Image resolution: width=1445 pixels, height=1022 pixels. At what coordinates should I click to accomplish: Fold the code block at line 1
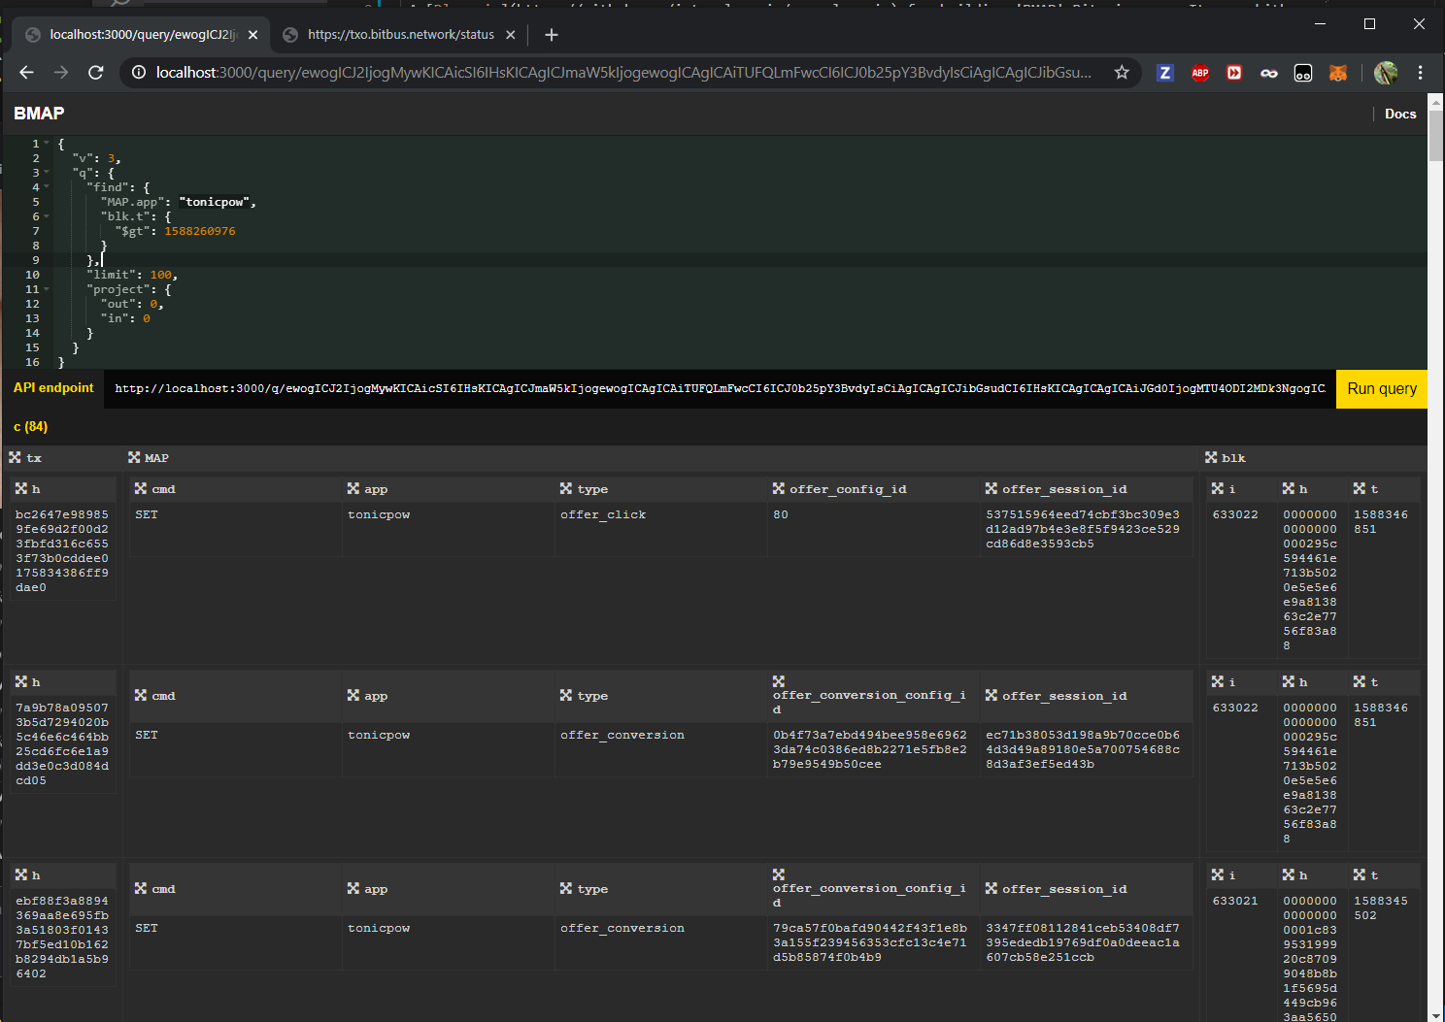(47, 144)
